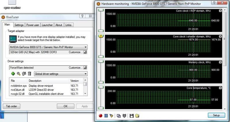The height and width of the screenshot is (122, 230).
Task: Switch to the Settings tab
Action: tap(19, 25)
